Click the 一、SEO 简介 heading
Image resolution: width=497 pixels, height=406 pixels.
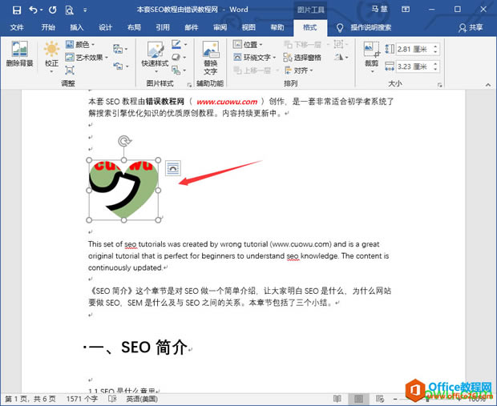pyautogui.click(x=138, y=348)
